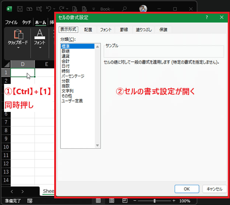Expand the クリップボード group dropdown
230x205 pixels.
pyautogui.click(x=18, y=47)
